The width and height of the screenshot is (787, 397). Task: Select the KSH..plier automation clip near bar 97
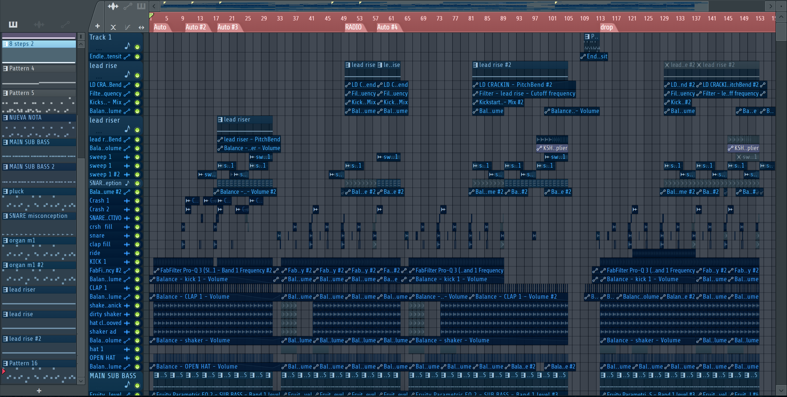tap(552, 148)
